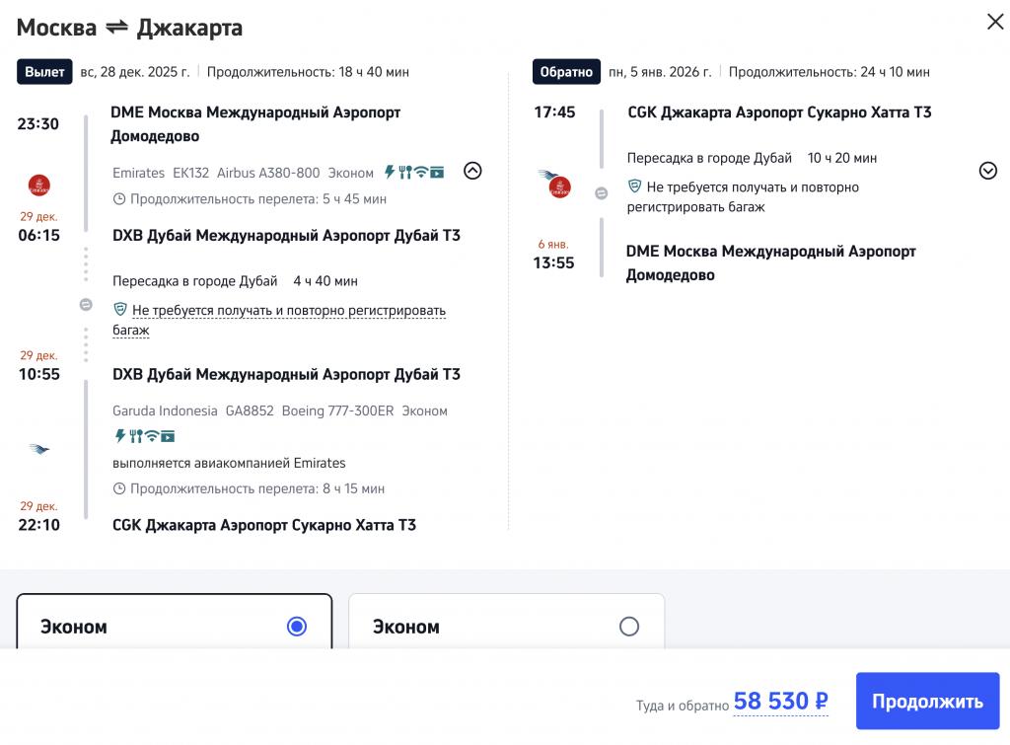Click the power outlet icon for flight EK132
The height and width of the screenshot is (745, 1010).
click(390, 173)
